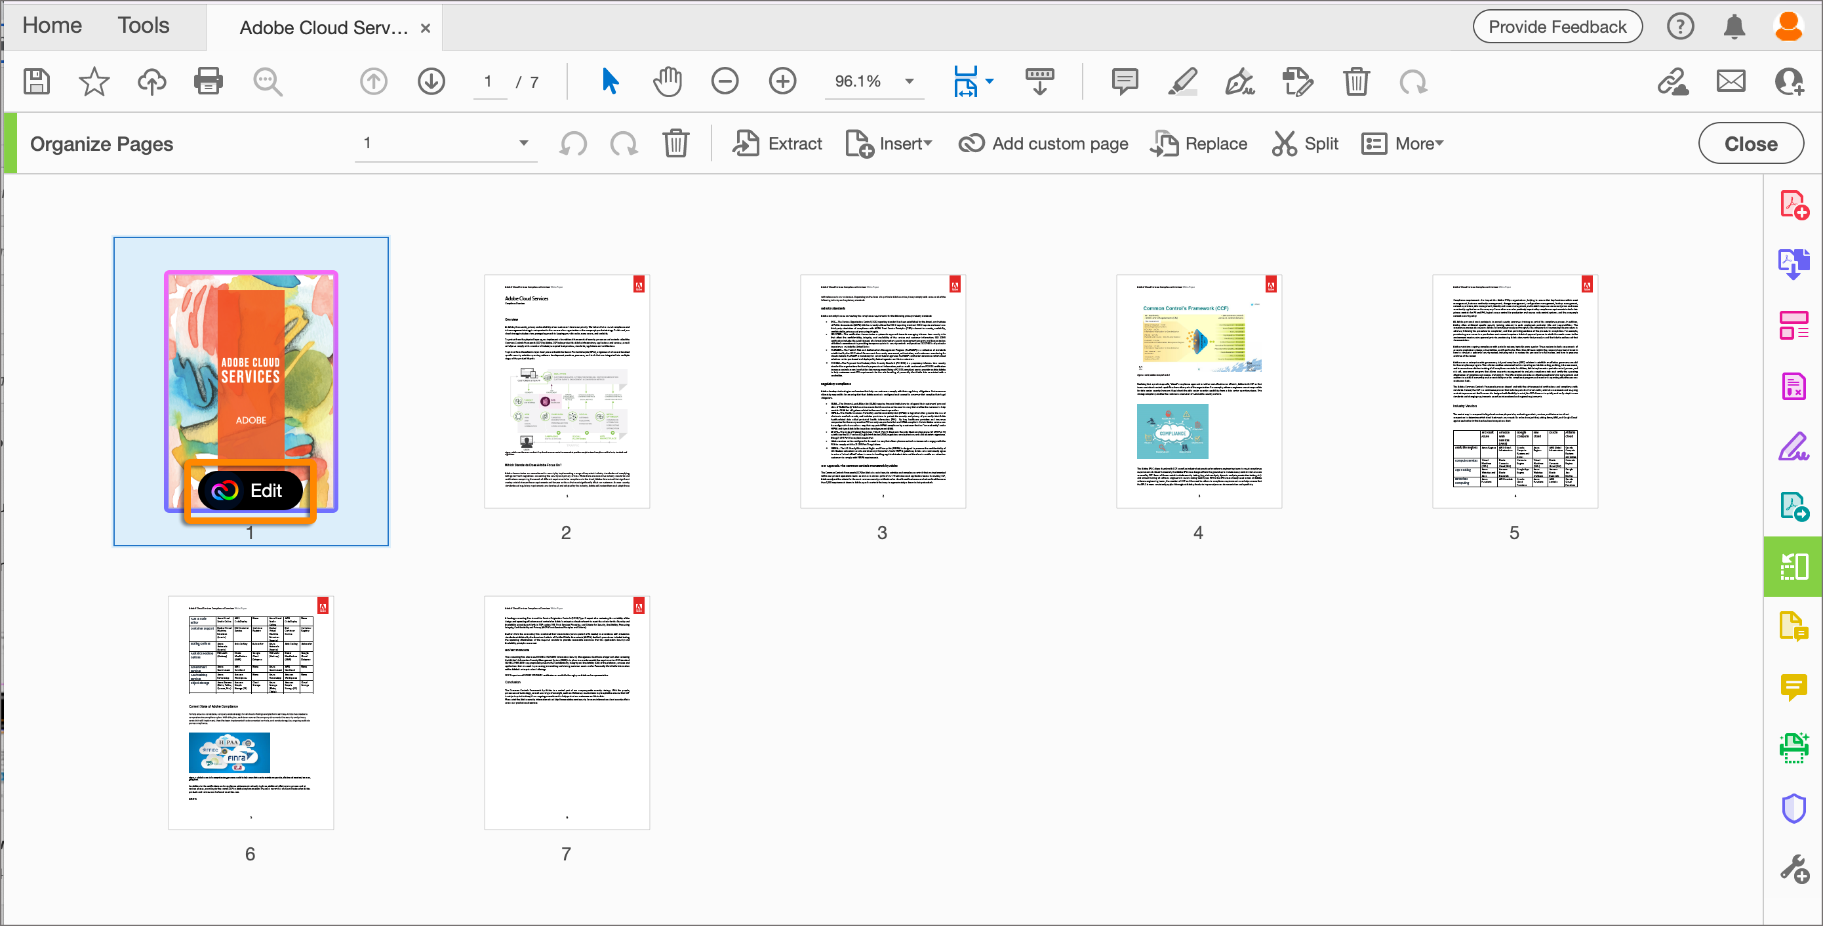Select the page 4 thumbnail
Viewport: 1823px width, 926px height.
[x=1198, y=392]
